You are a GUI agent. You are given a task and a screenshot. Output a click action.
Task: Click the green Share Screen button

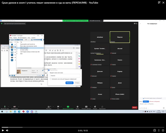pyautogui.click(x=68, y=107)
